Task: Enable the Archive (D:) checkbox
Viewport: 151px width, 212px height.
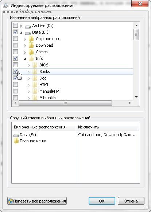Action: (15, 25)
